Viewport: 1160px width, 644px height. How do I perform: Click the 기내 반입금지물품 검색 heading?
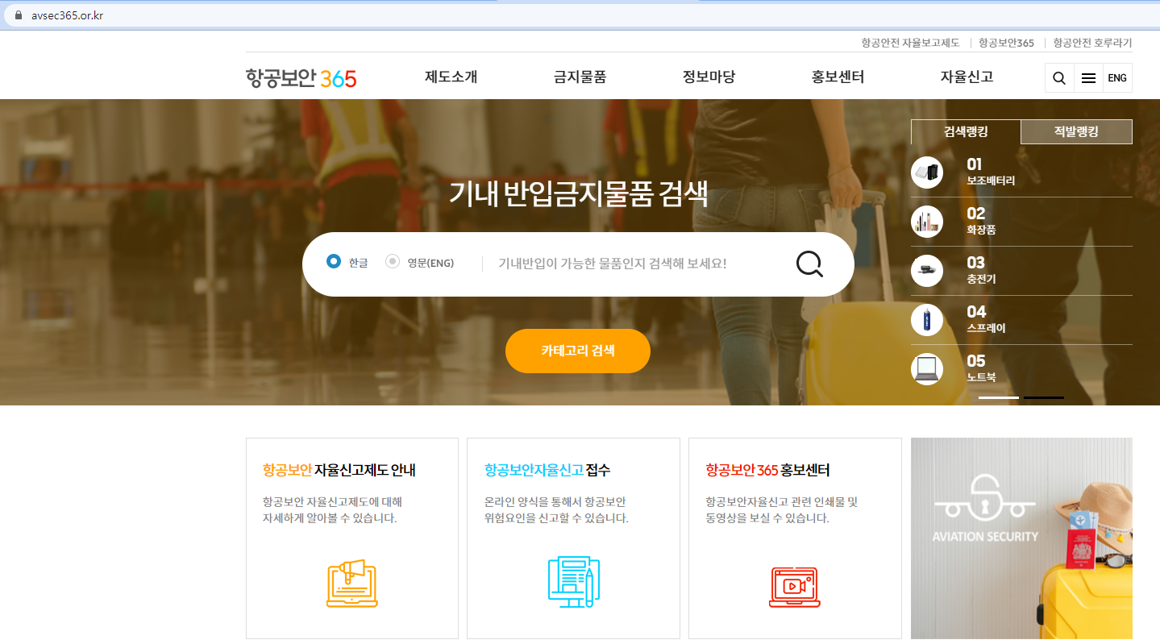[x=578, y=193]
